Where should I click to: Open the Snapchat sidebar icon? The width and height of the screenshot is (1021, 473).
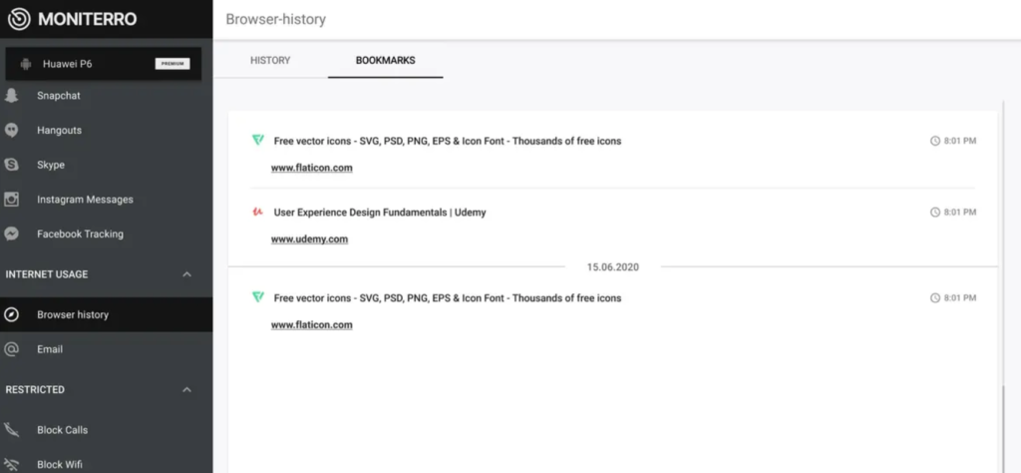tap(11, 96)
